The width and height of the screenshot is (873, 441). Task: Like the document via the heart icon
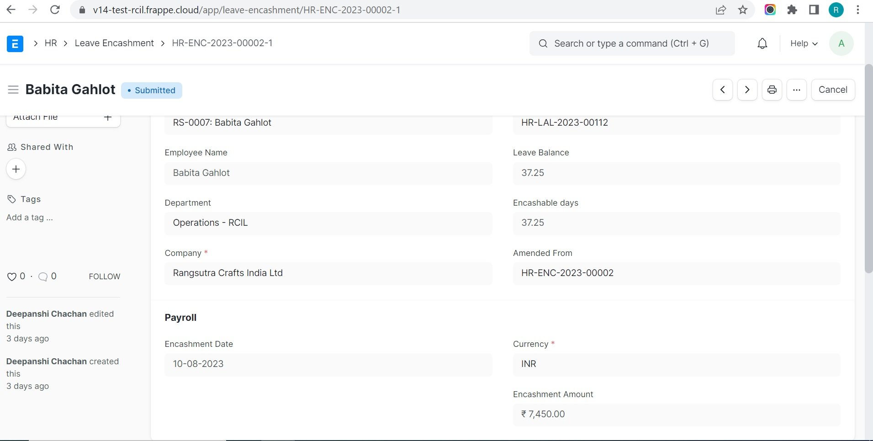(11, 276)
